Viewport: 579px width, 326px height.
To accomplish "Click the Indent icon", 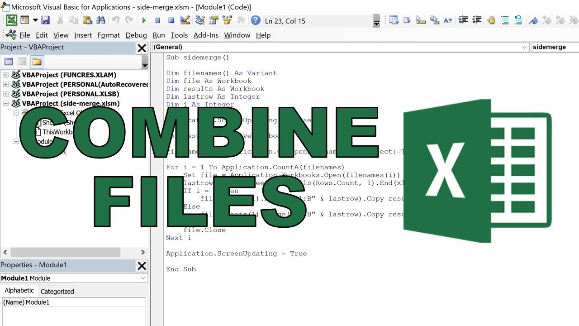I will 463,20.
